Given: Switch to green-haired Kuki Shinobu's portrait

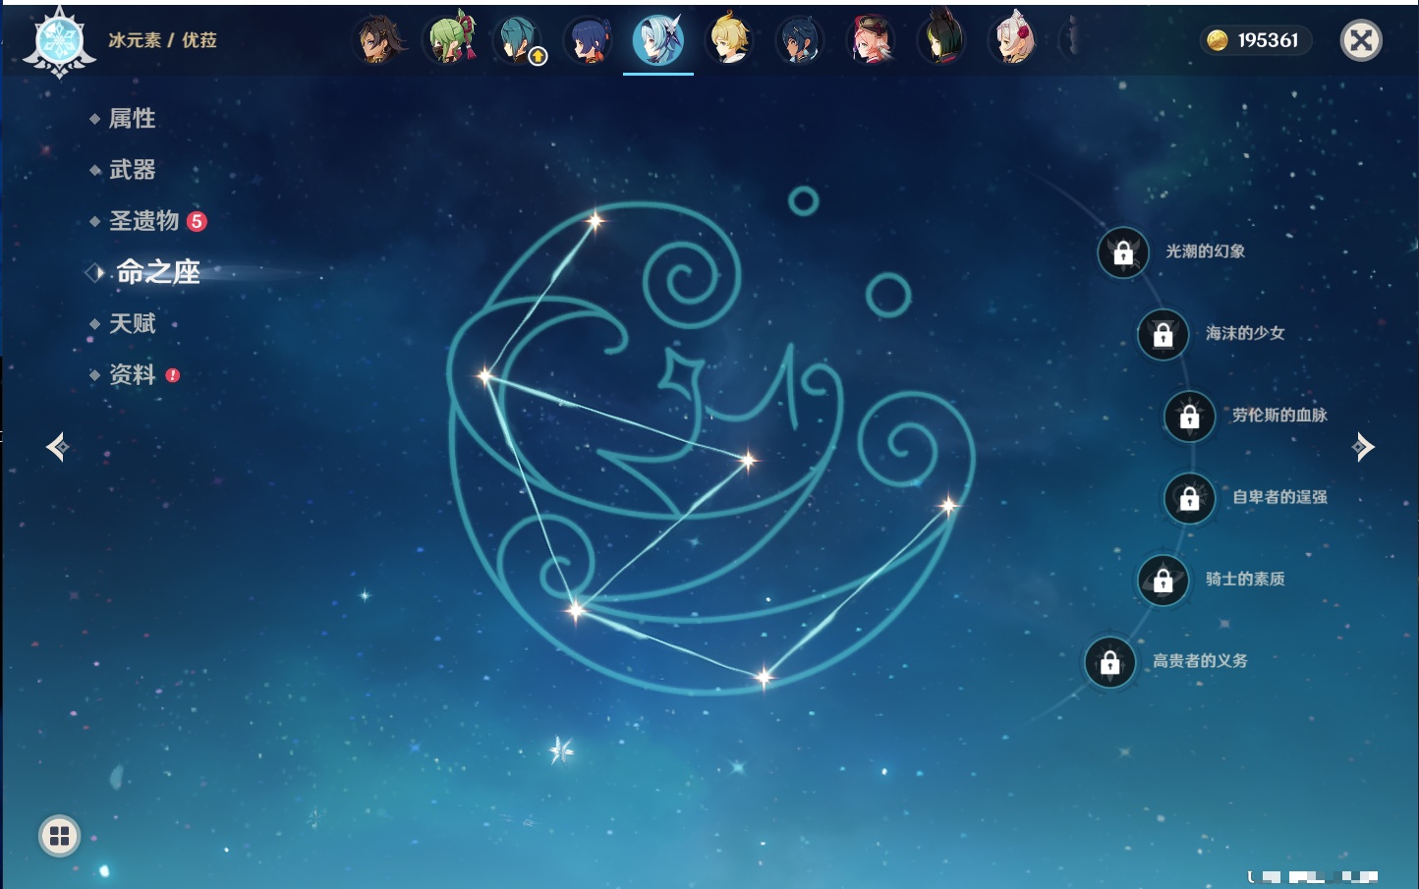Looking at the screenshot, I should pyautogui.click(x=448, y=40).
